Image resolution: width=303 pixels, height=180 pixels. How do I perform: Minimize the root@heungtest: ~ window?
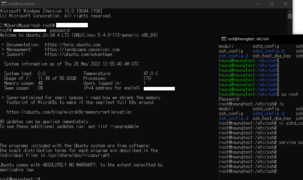coord(258,4)
